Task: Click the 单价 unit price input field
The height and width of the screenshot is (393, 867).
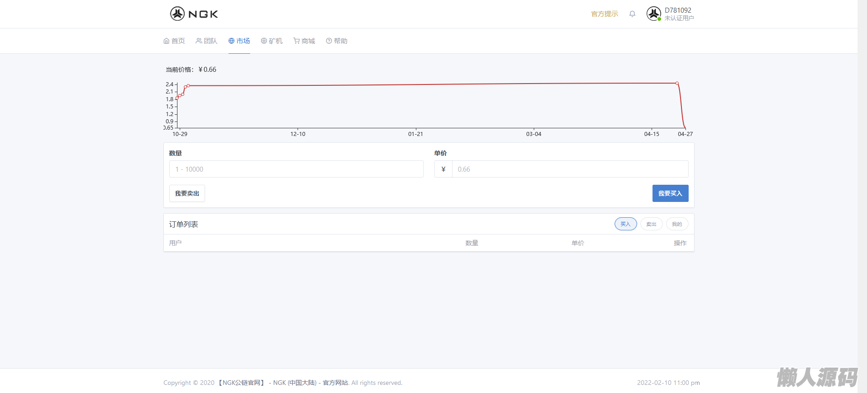Action: pos(570,169)
